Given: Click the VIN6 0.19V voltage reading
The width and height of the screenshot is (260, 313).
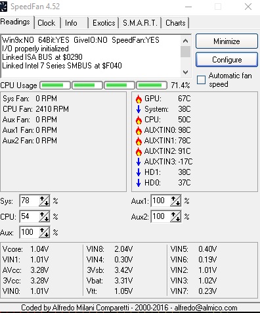Looking at the screenshot, I should coord(194,260).
